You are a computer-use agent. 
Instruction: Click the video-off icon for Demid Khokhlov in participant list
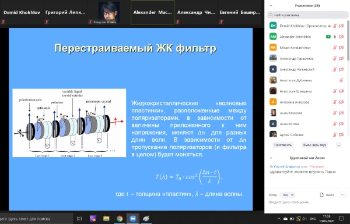pos(341,26)
